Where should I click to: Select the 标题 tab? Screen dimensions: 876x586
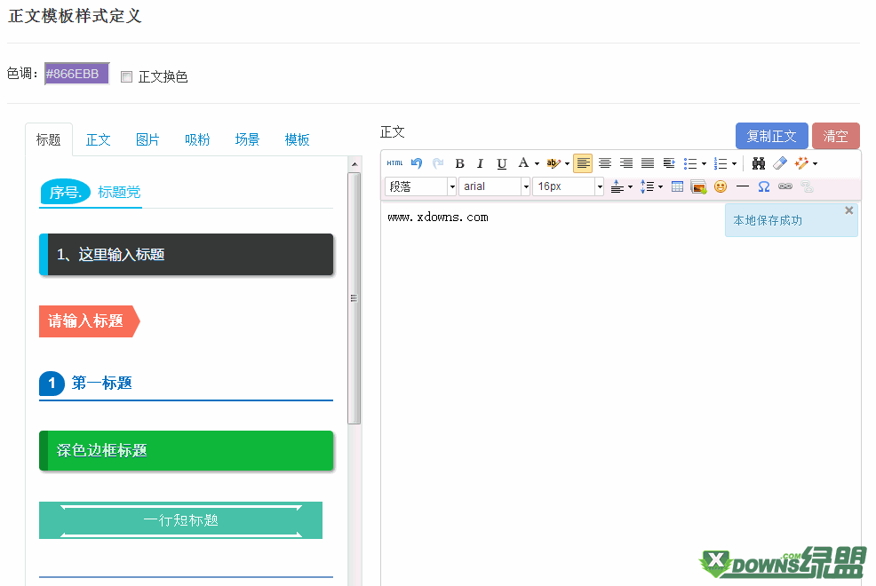tap(49, 139)
